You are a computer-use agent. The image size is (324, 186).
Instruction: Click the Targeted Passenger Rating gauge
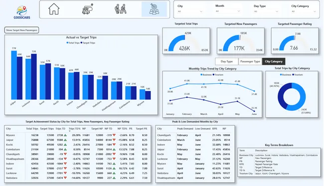(x=295, y=41)
